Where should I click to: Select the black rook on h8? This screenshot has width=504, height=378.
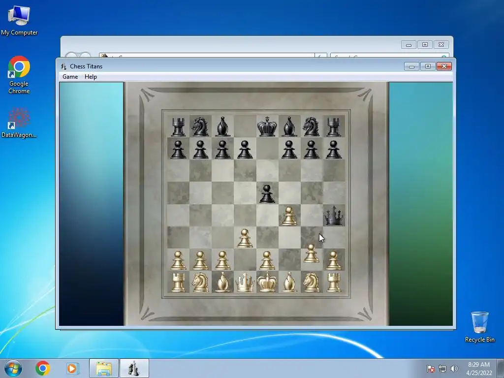334,126
